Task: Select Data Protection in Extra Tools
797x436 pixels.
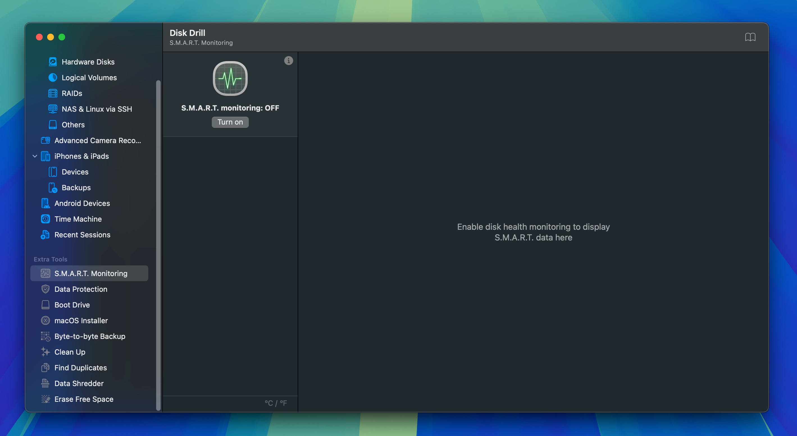Action: (81, 289)
